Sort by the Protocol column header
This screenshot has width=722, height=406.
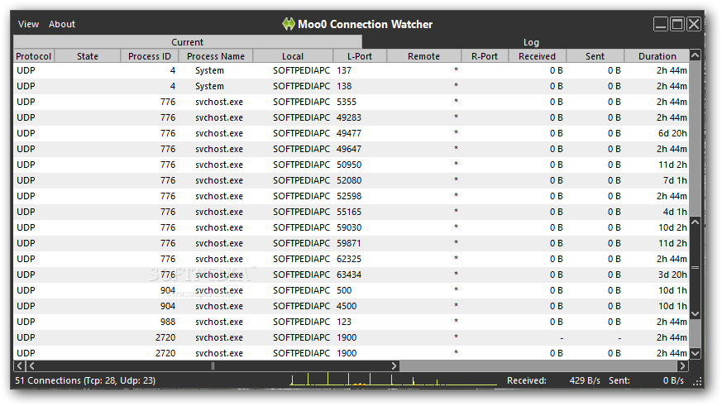coord(34,56)
